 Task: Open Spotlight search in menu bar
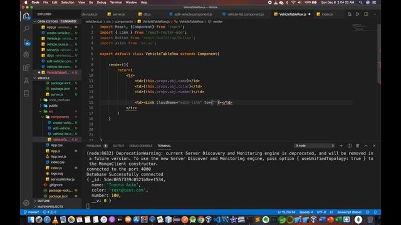[x=361, y=2]
